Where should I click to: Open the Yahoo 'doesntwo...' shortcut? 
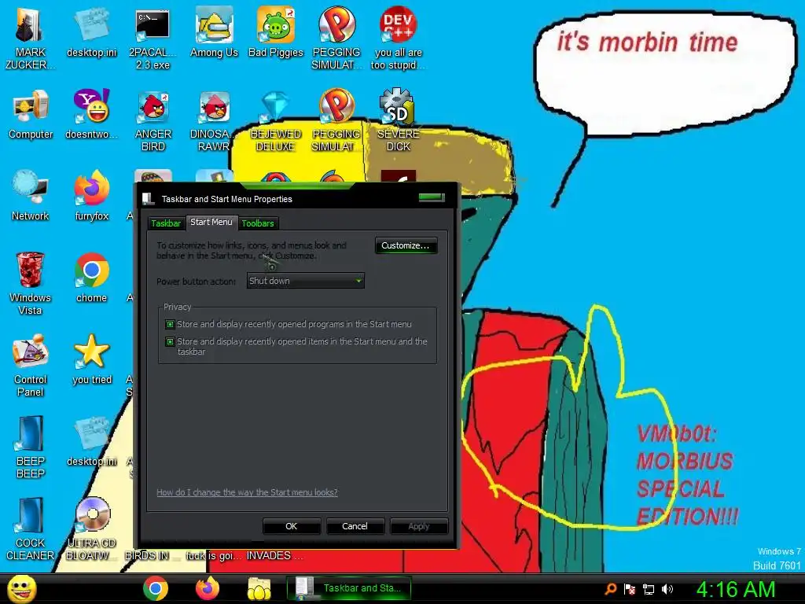click(91, 114)
